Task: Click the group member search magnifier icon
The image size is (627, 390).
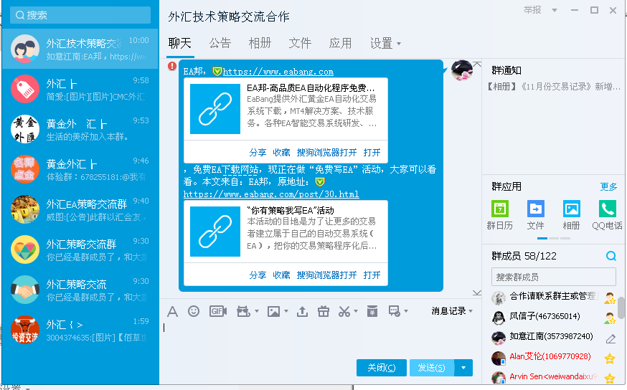Action: (611, 256)
